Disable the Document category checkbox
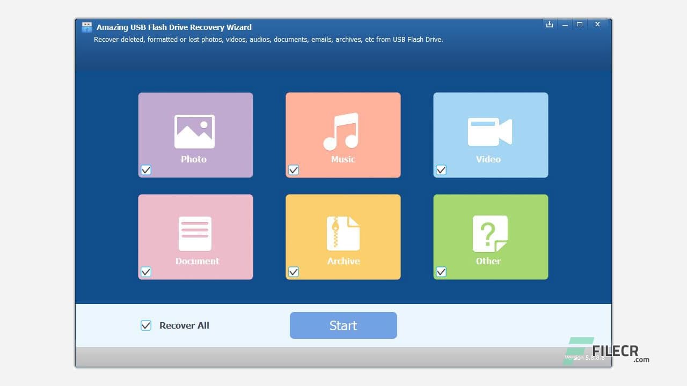 point(145,272)
